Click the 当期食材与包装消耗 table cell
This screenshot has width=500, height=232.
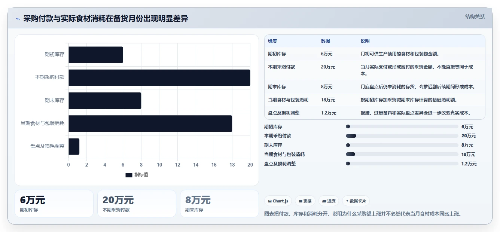(x=288, y=100)
